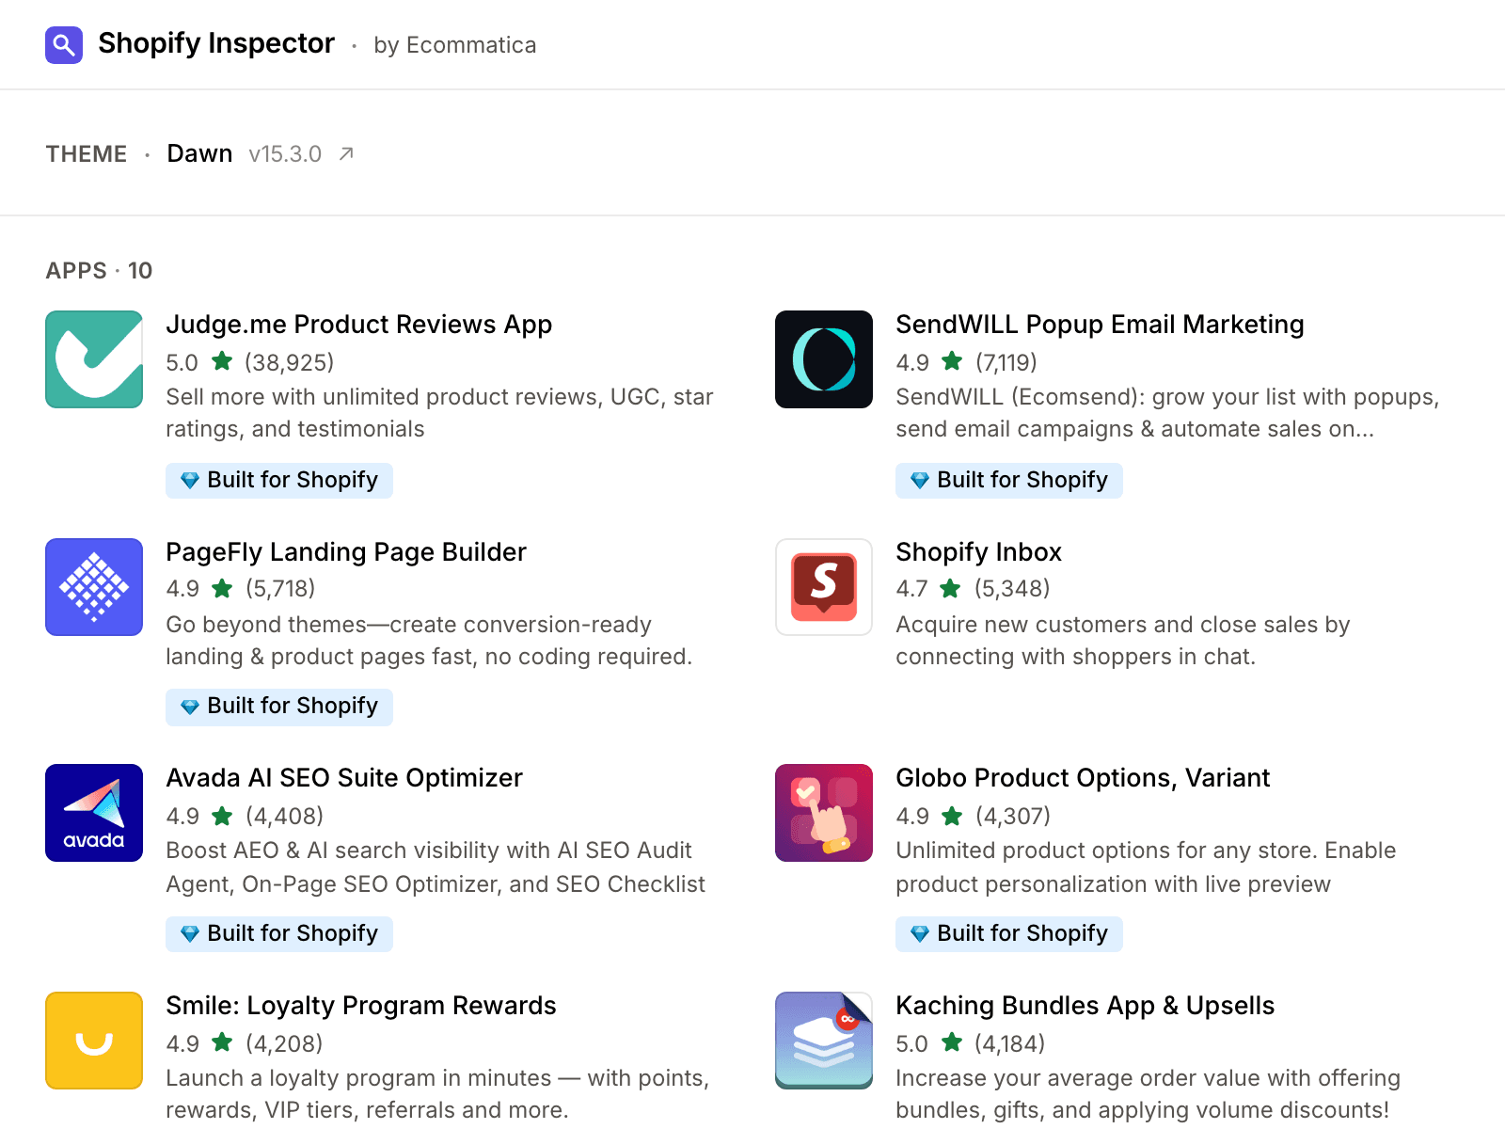1505x1129 pixels.
Task: Click Built for Shopify badge under PageFly
Action: click(x=279, y=707)
